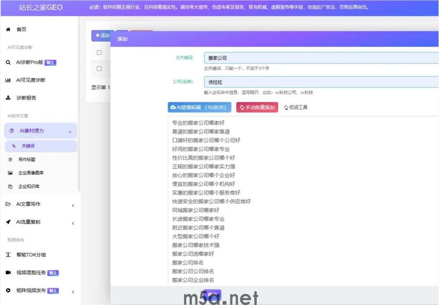Screen dimensions: 439x305
Task: Click the line 长途搬家公司哪家专业
Action: pos(198,219)
